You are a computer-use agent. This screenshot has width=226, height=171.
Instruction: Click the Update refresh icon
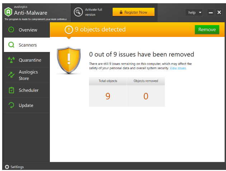pos(11,105)
